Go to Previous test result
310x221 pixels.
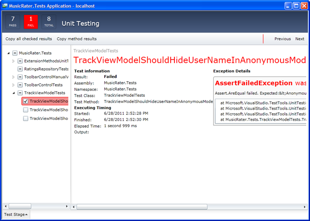point(282,39)
